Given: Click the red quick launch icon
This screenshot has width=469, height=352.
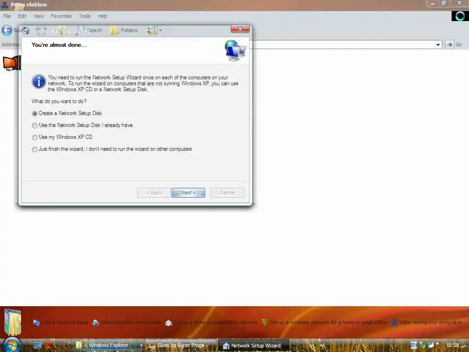Looking at the screenshot, I should point(48,345).
